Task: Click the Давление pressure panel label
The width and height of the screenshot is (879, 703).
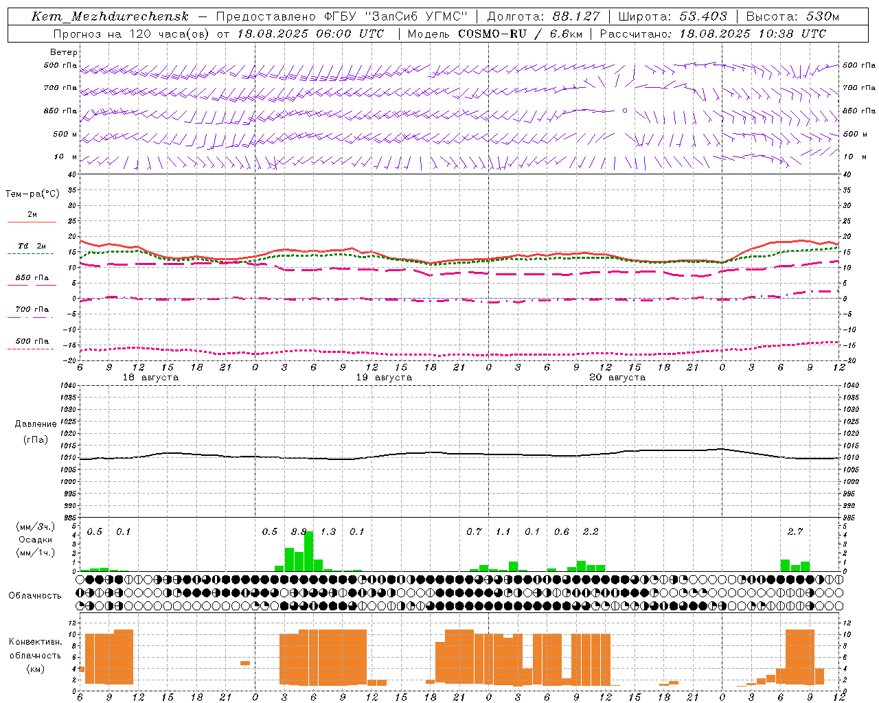Action: [x=36, y=424]
